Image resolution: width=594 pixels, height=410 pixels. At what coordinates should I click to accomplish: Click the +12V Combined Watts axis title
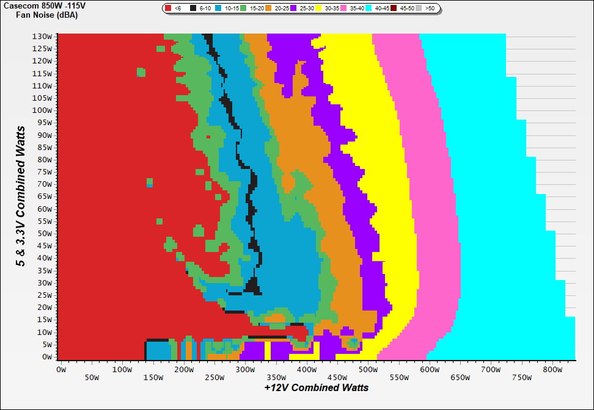317,387
